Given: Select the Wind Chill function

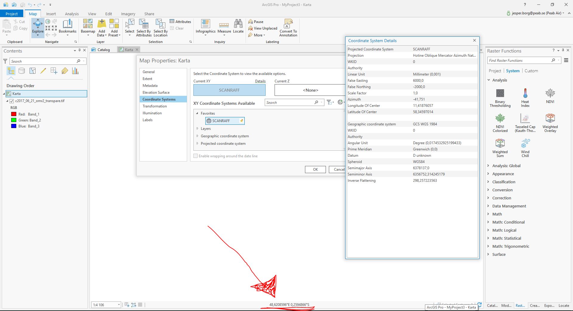Looking at the screenshot, I should click(x=525, y=148).
